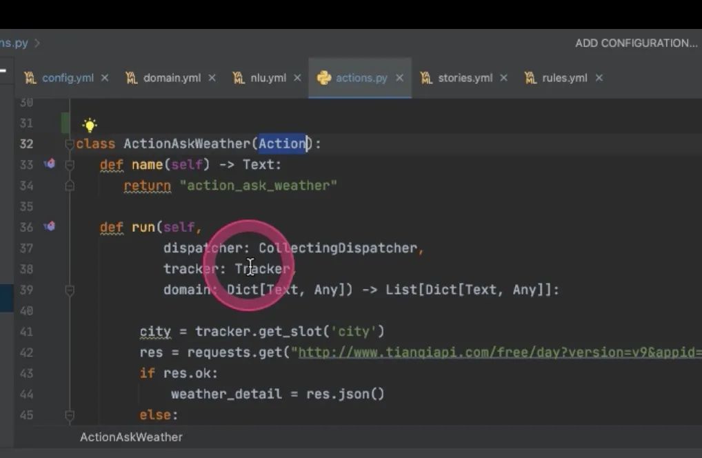The image size is (702, 458).
Task: Click 'if res.ok:' on line 43
Action: tap(179, 373)
